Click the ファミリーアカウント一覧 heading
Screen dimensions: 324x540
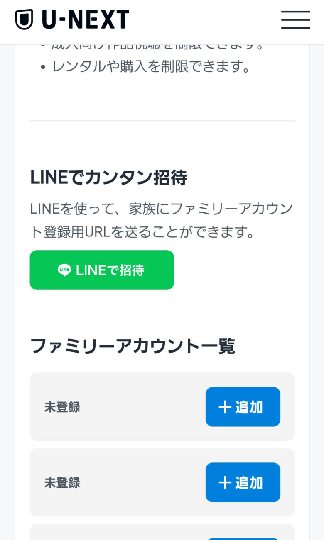pyautogui.click(x=133, y=346)
